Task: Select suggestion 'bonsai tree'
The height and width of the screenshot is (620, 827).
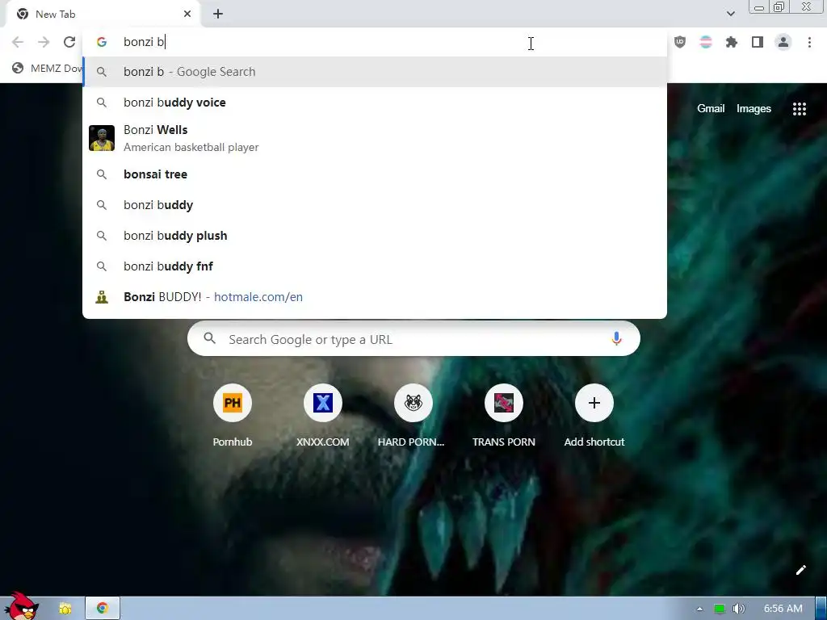Action: coord(375,174)
